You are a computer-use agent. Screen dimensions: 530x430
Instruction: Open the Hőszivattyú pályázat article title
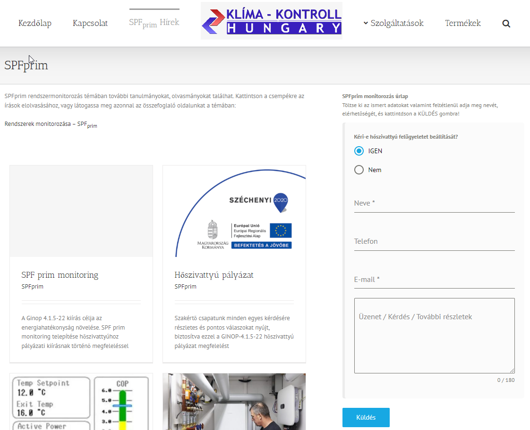pos(214,275)
